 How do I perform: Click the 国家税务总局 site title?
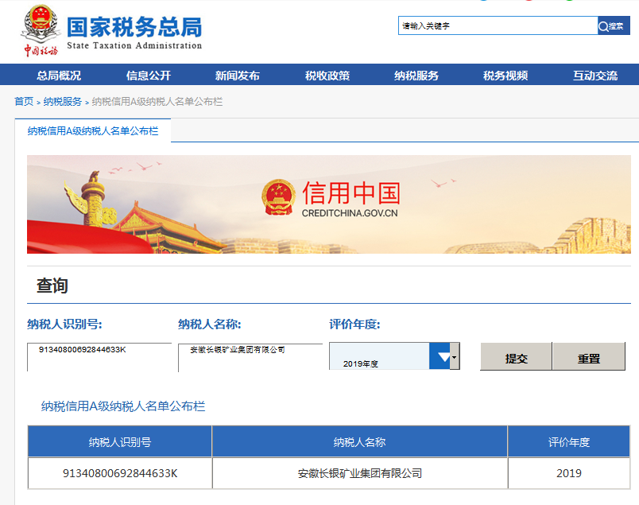coord(134,27)
